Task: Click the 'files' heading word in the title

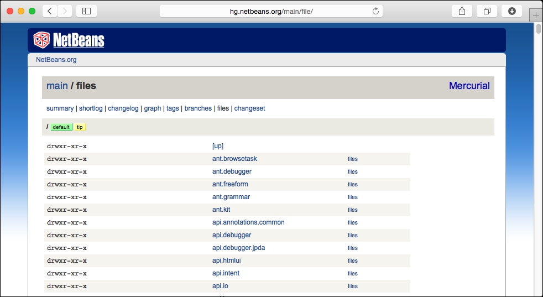Action: click(x=86, y=86)
